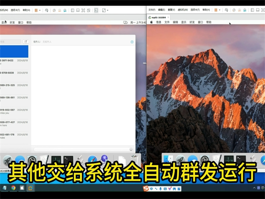265x199 pixels.
Task: Open emoji picker in message field
Action: (x=131, y=149)
